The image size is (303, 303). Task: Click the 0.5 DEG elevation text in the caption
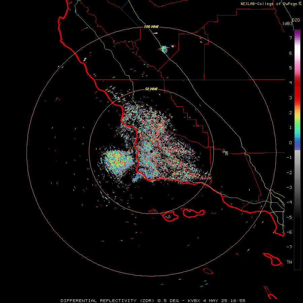tap(169, 301)
